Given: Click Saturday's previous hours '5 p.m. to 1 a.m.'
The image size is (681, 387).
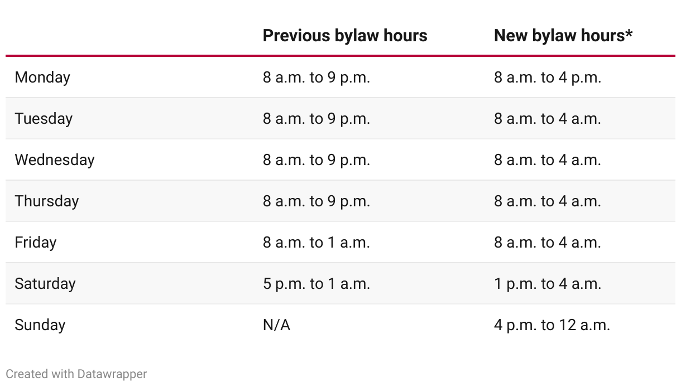Looking at the screenshot, I should click(316, 284).
